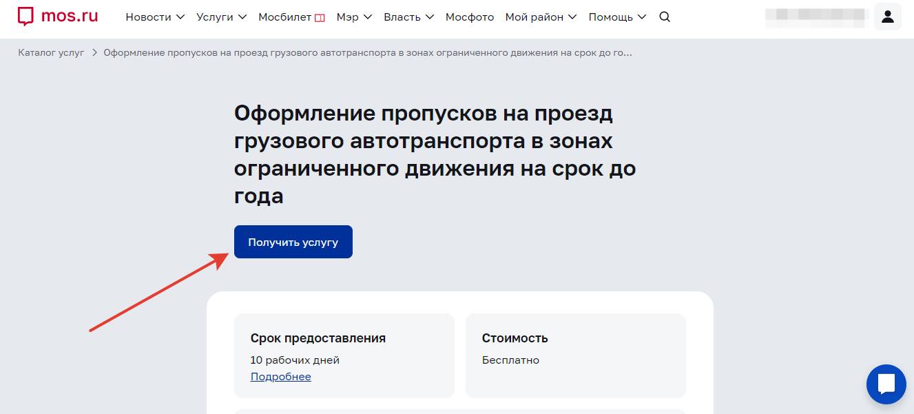Expand the Власть menu
914x414 pixels.
pyautogui.click(x=408, y=17)
